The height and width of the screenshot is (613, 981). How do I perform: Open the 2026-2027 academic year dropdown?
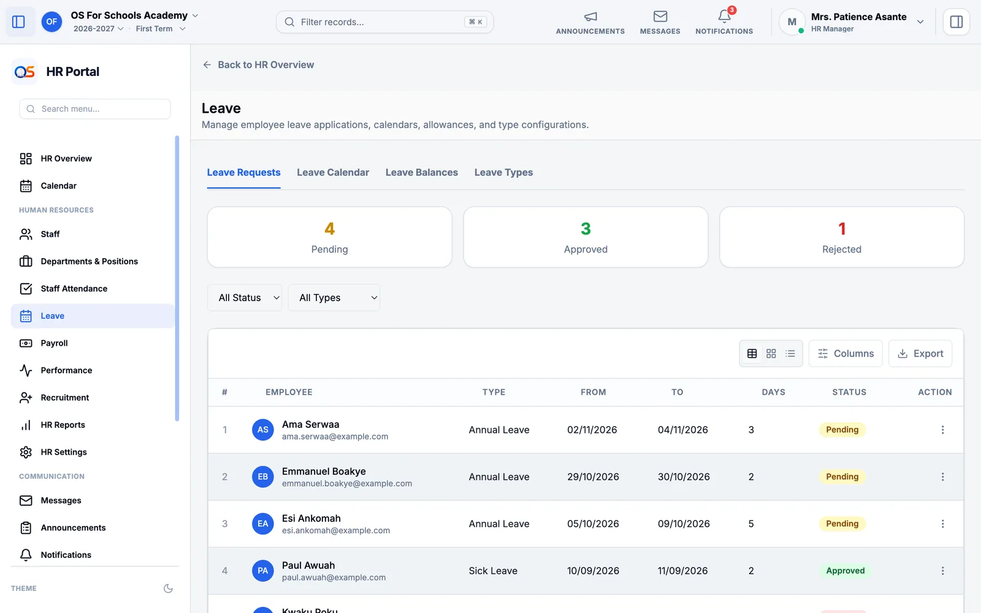[99, 29]
